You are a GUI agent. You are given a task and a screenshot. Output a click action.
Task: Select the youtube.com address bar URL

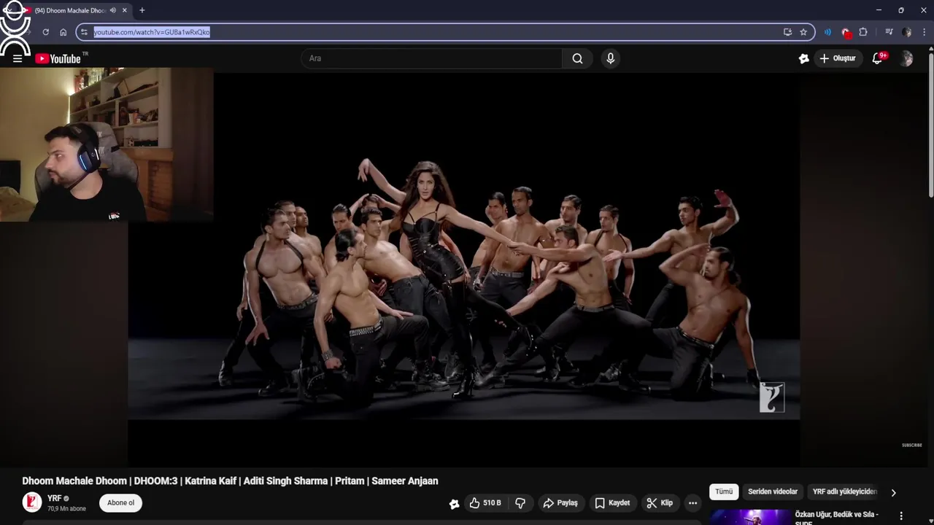pyautogui.click(x=152, y=32)
